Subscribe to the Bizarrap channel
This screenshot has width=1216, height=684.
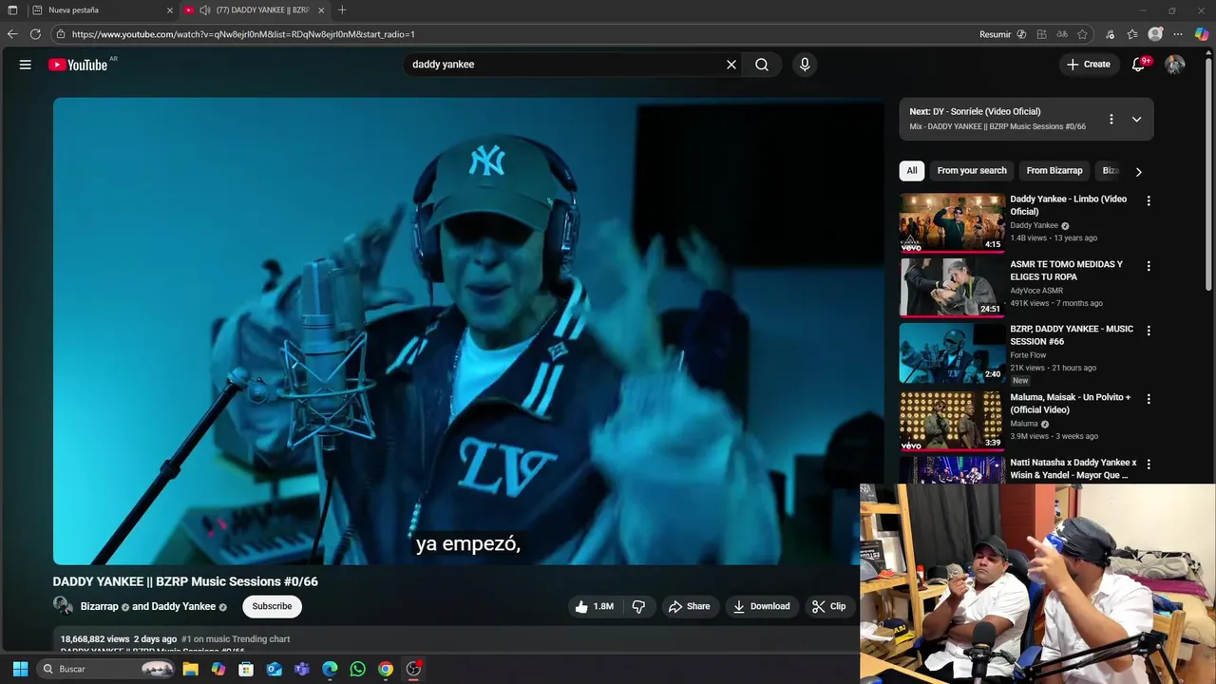272,606
